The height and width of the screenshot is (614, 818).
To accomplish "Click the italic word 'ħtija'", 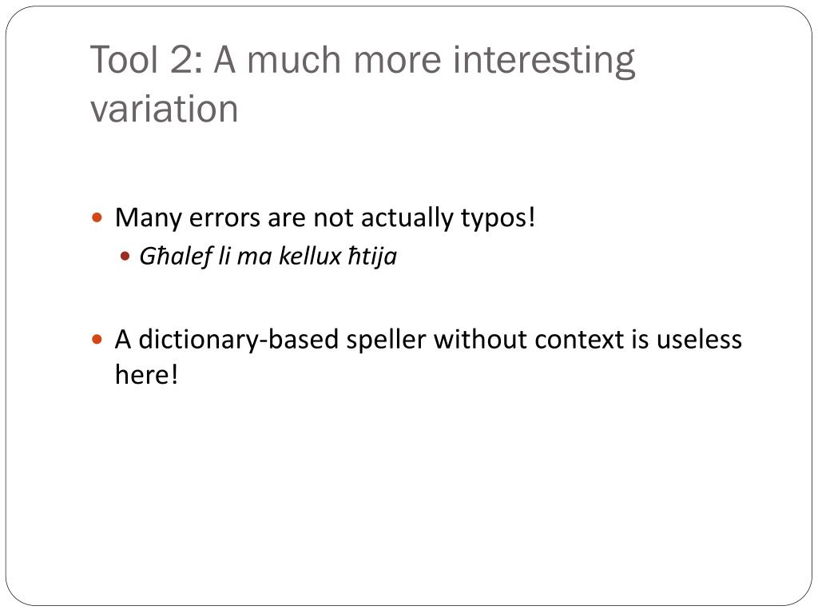I will click(x=372, y=257).
